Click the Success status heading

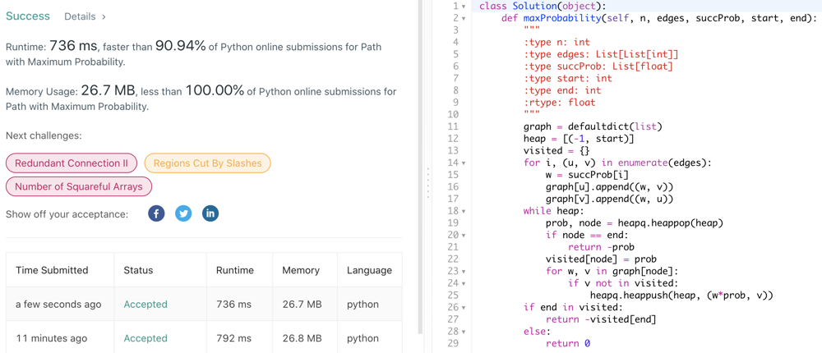click(28, 16)
